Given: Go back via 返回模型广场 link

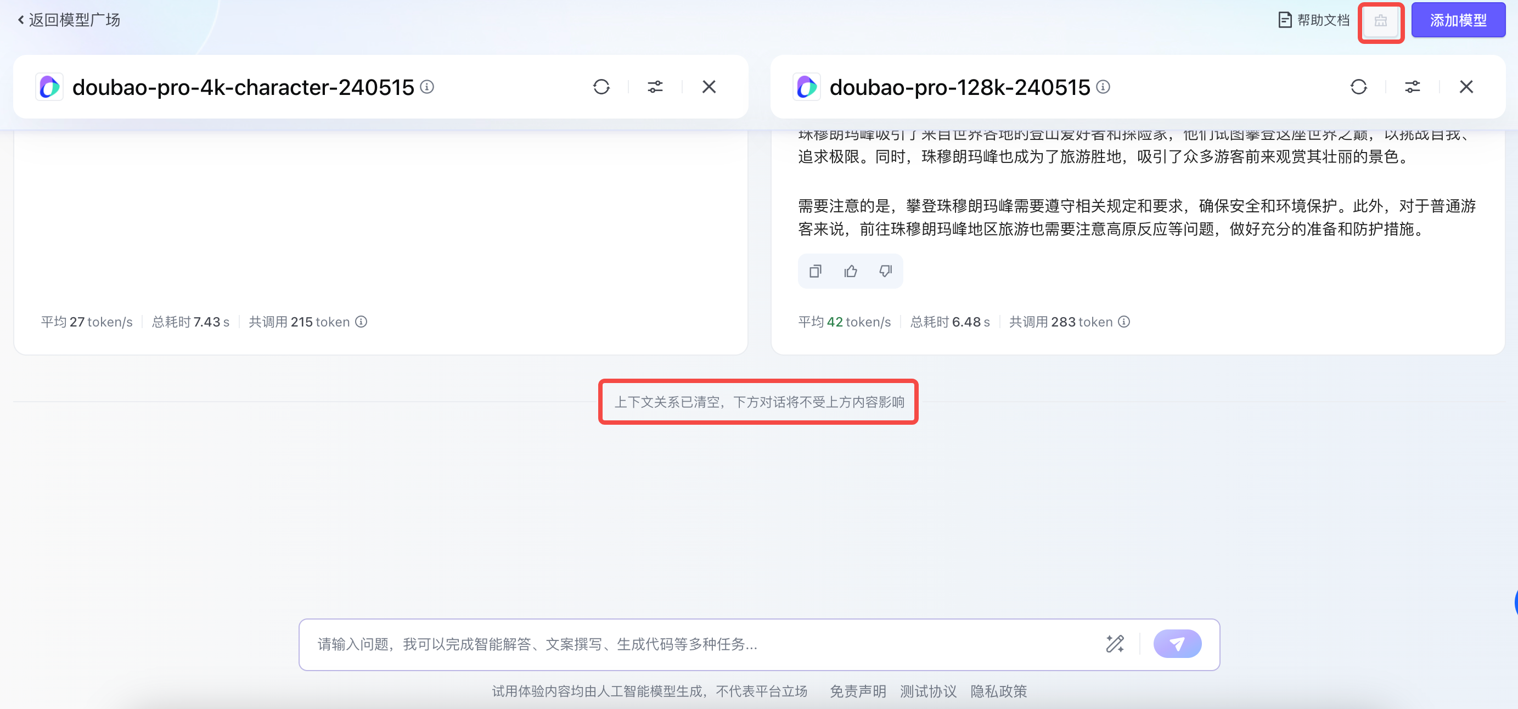Looking at the screenshot, I should coord(69,20).
